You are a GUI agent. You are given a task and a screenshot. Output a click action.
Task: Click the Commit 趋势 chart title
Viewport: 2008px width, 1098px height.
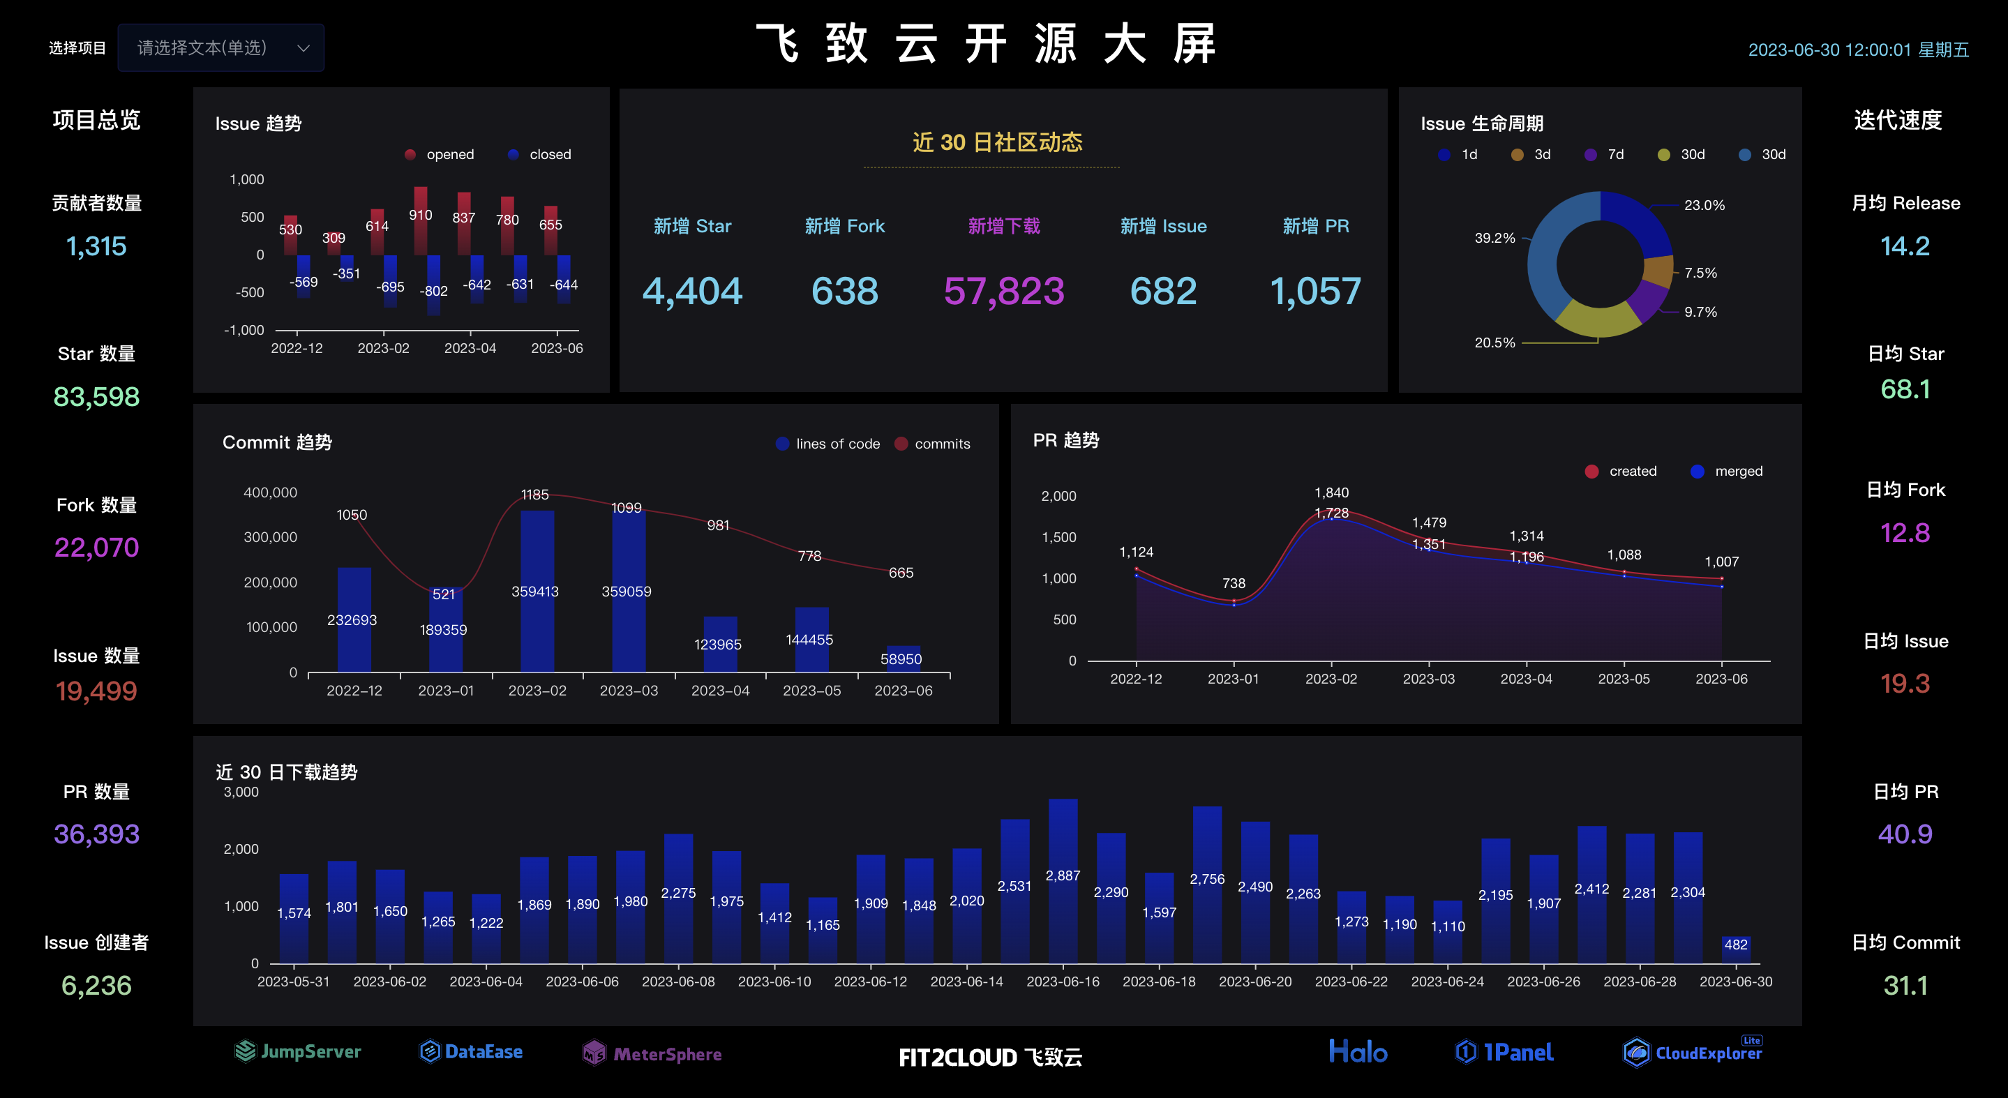(277, 442)
